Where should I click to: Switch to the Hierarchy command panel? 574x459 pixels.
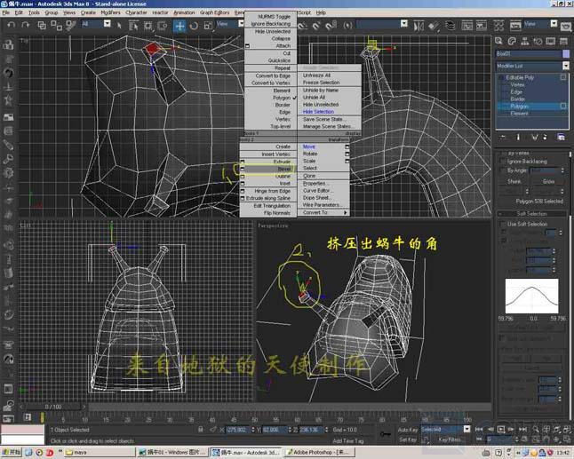pyautogui.click(x=524, y=41)
